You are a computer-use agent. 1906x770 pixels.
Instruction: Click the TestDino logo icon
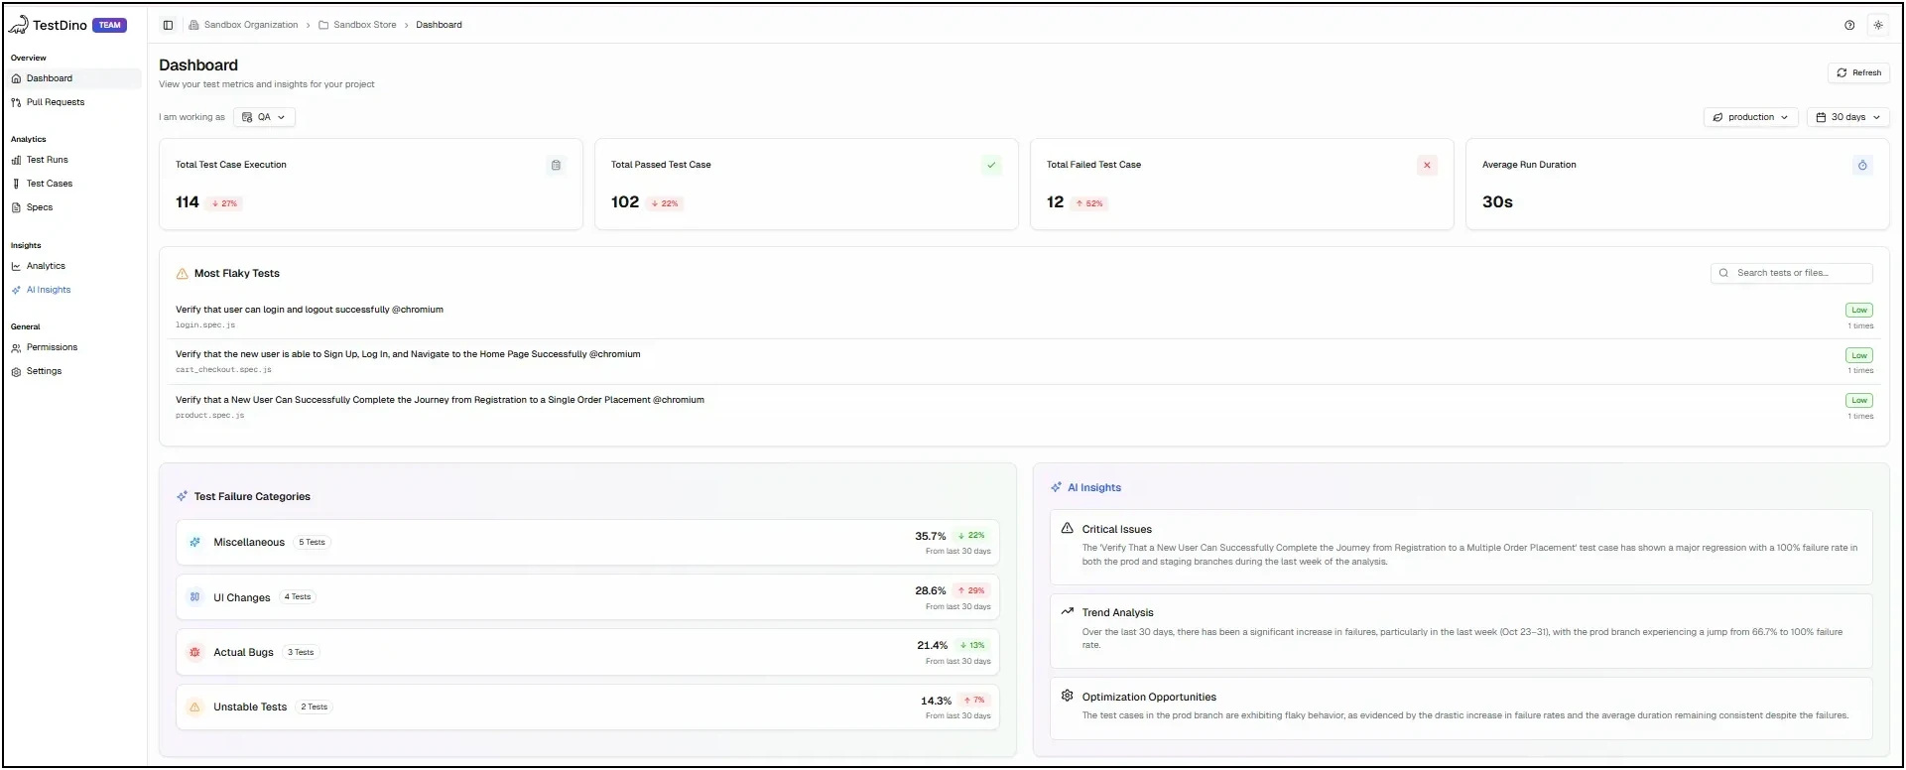(x=19, y=25)
